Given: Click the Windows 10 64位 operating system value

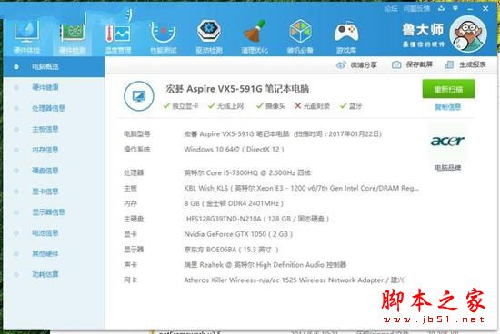Looking at the screenshot, I should pos(234,150).
